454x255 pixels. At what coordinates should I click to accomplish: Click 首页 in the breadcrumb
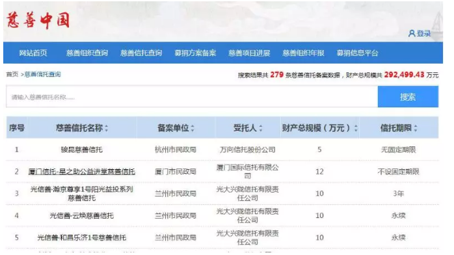(12, 74)
